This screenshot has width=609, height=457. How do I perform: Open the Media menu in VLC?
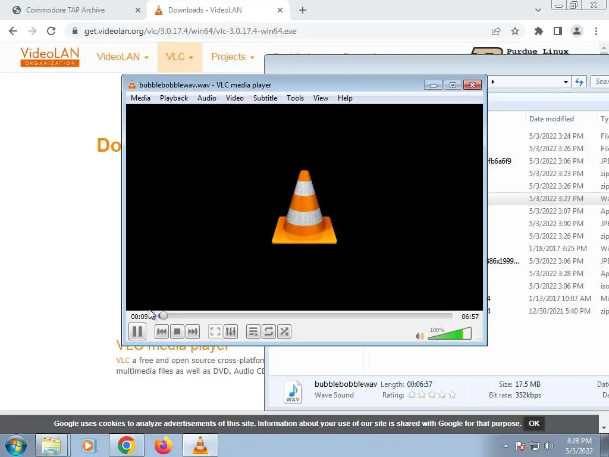pyautogui.click(x=140, y=98)
